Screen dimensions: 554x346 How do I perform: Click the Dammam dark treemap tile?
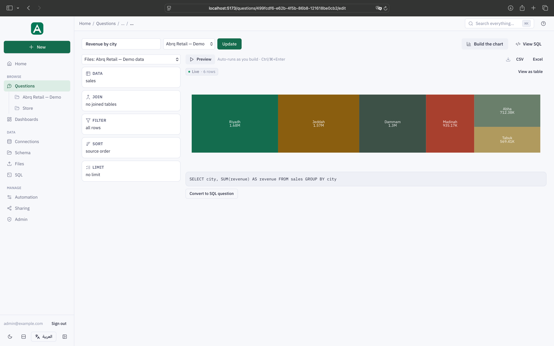(x=393, y=124)
